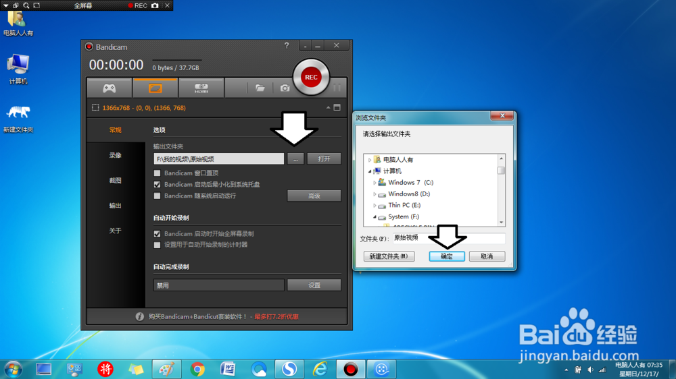This screenshot has width=676, height=379.
Task: Open the Windows Start button
Action: point(13,369)
